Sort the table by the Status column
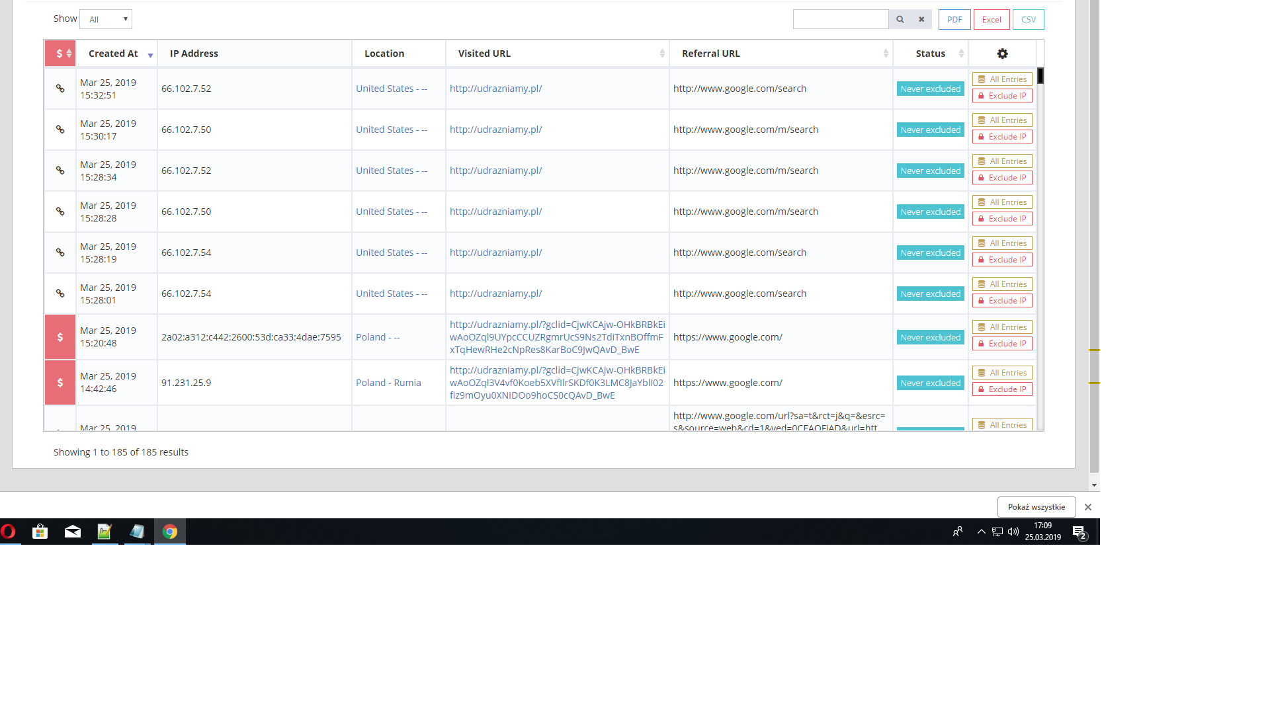 point(931,54)
